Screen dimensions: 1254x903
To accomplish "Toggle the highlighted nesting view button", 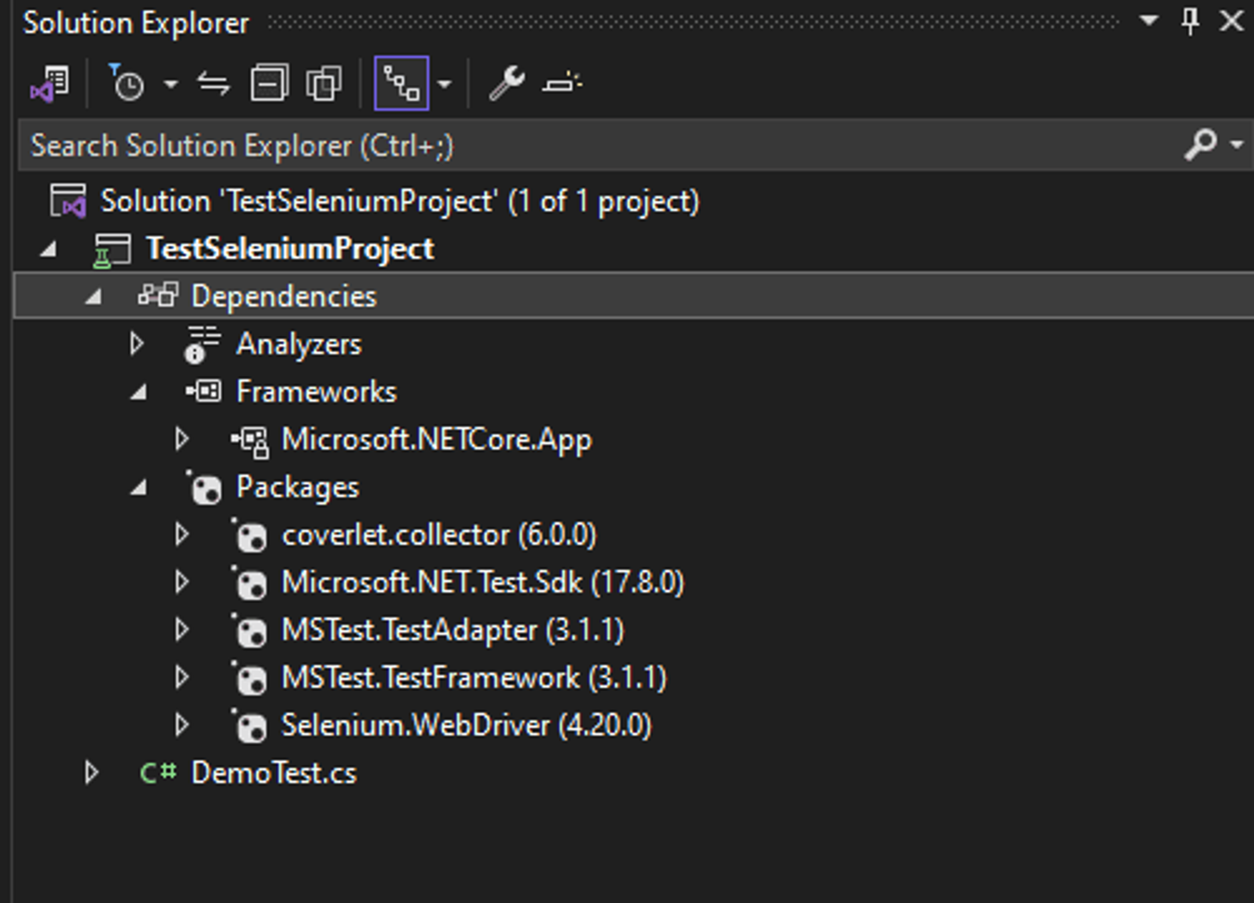I will (x=401, y=83).
